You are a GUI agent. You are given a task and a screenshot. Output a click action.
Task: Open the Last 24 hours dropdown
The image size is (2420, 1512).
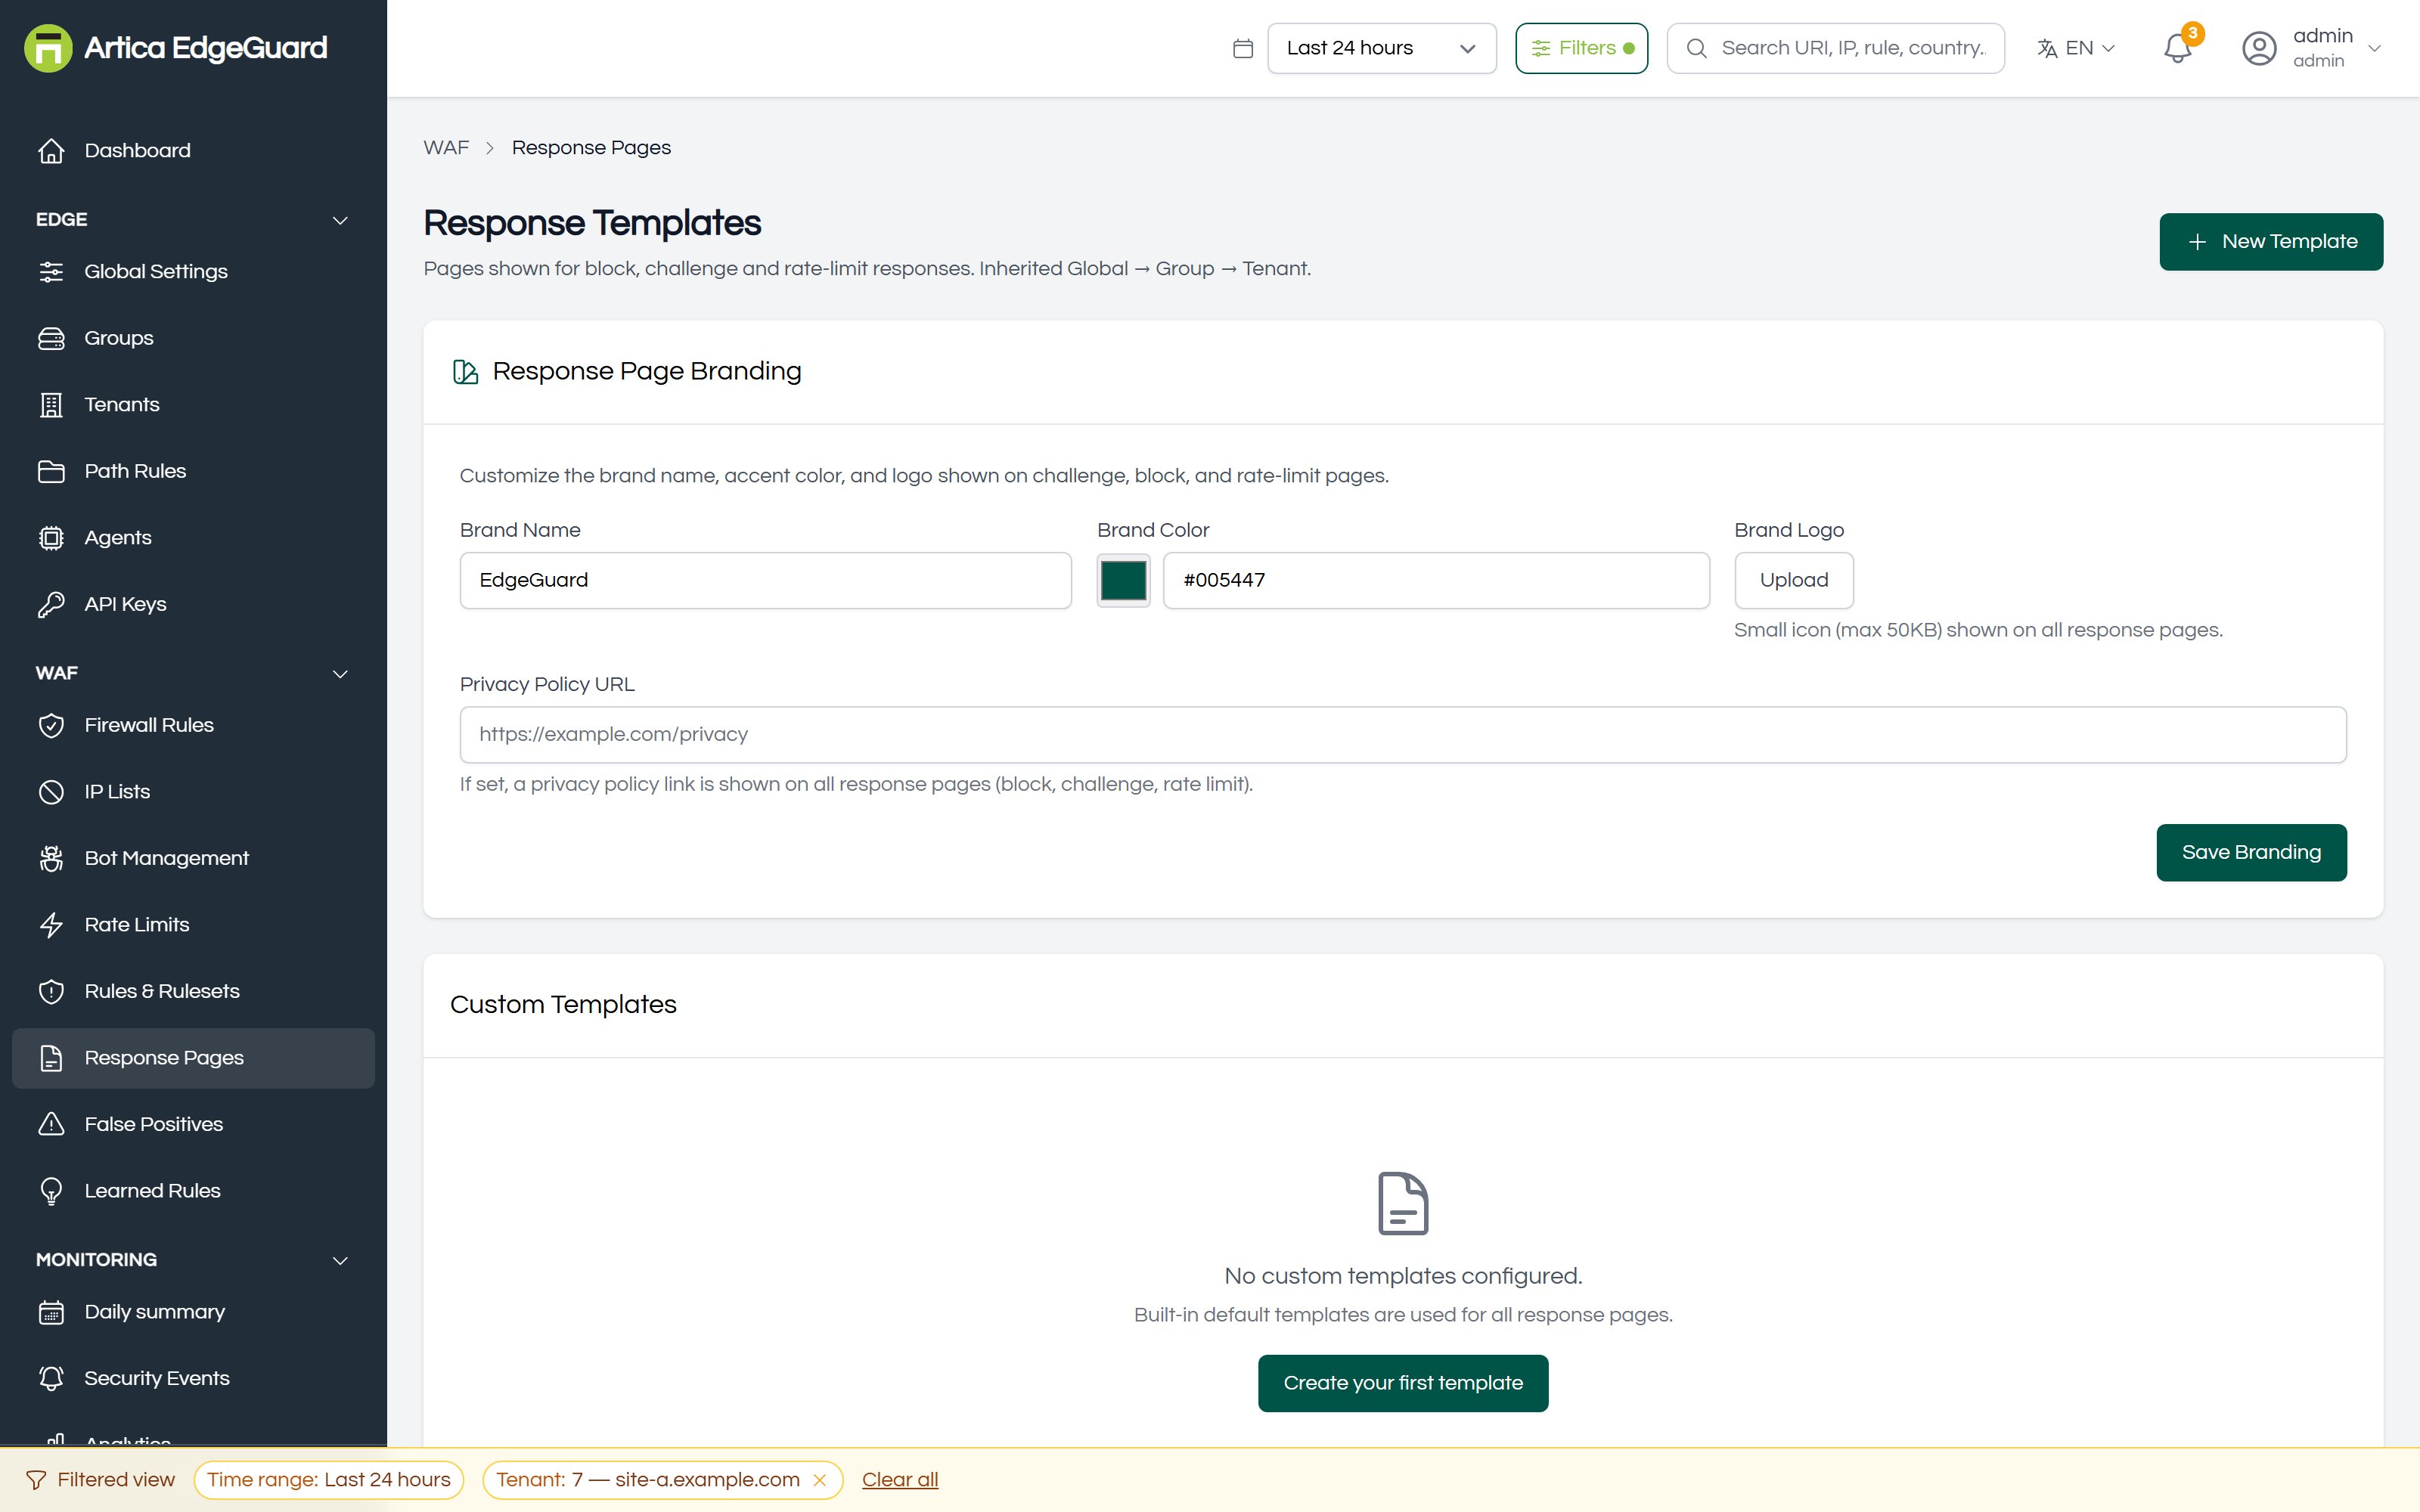tap(1381, 48)
